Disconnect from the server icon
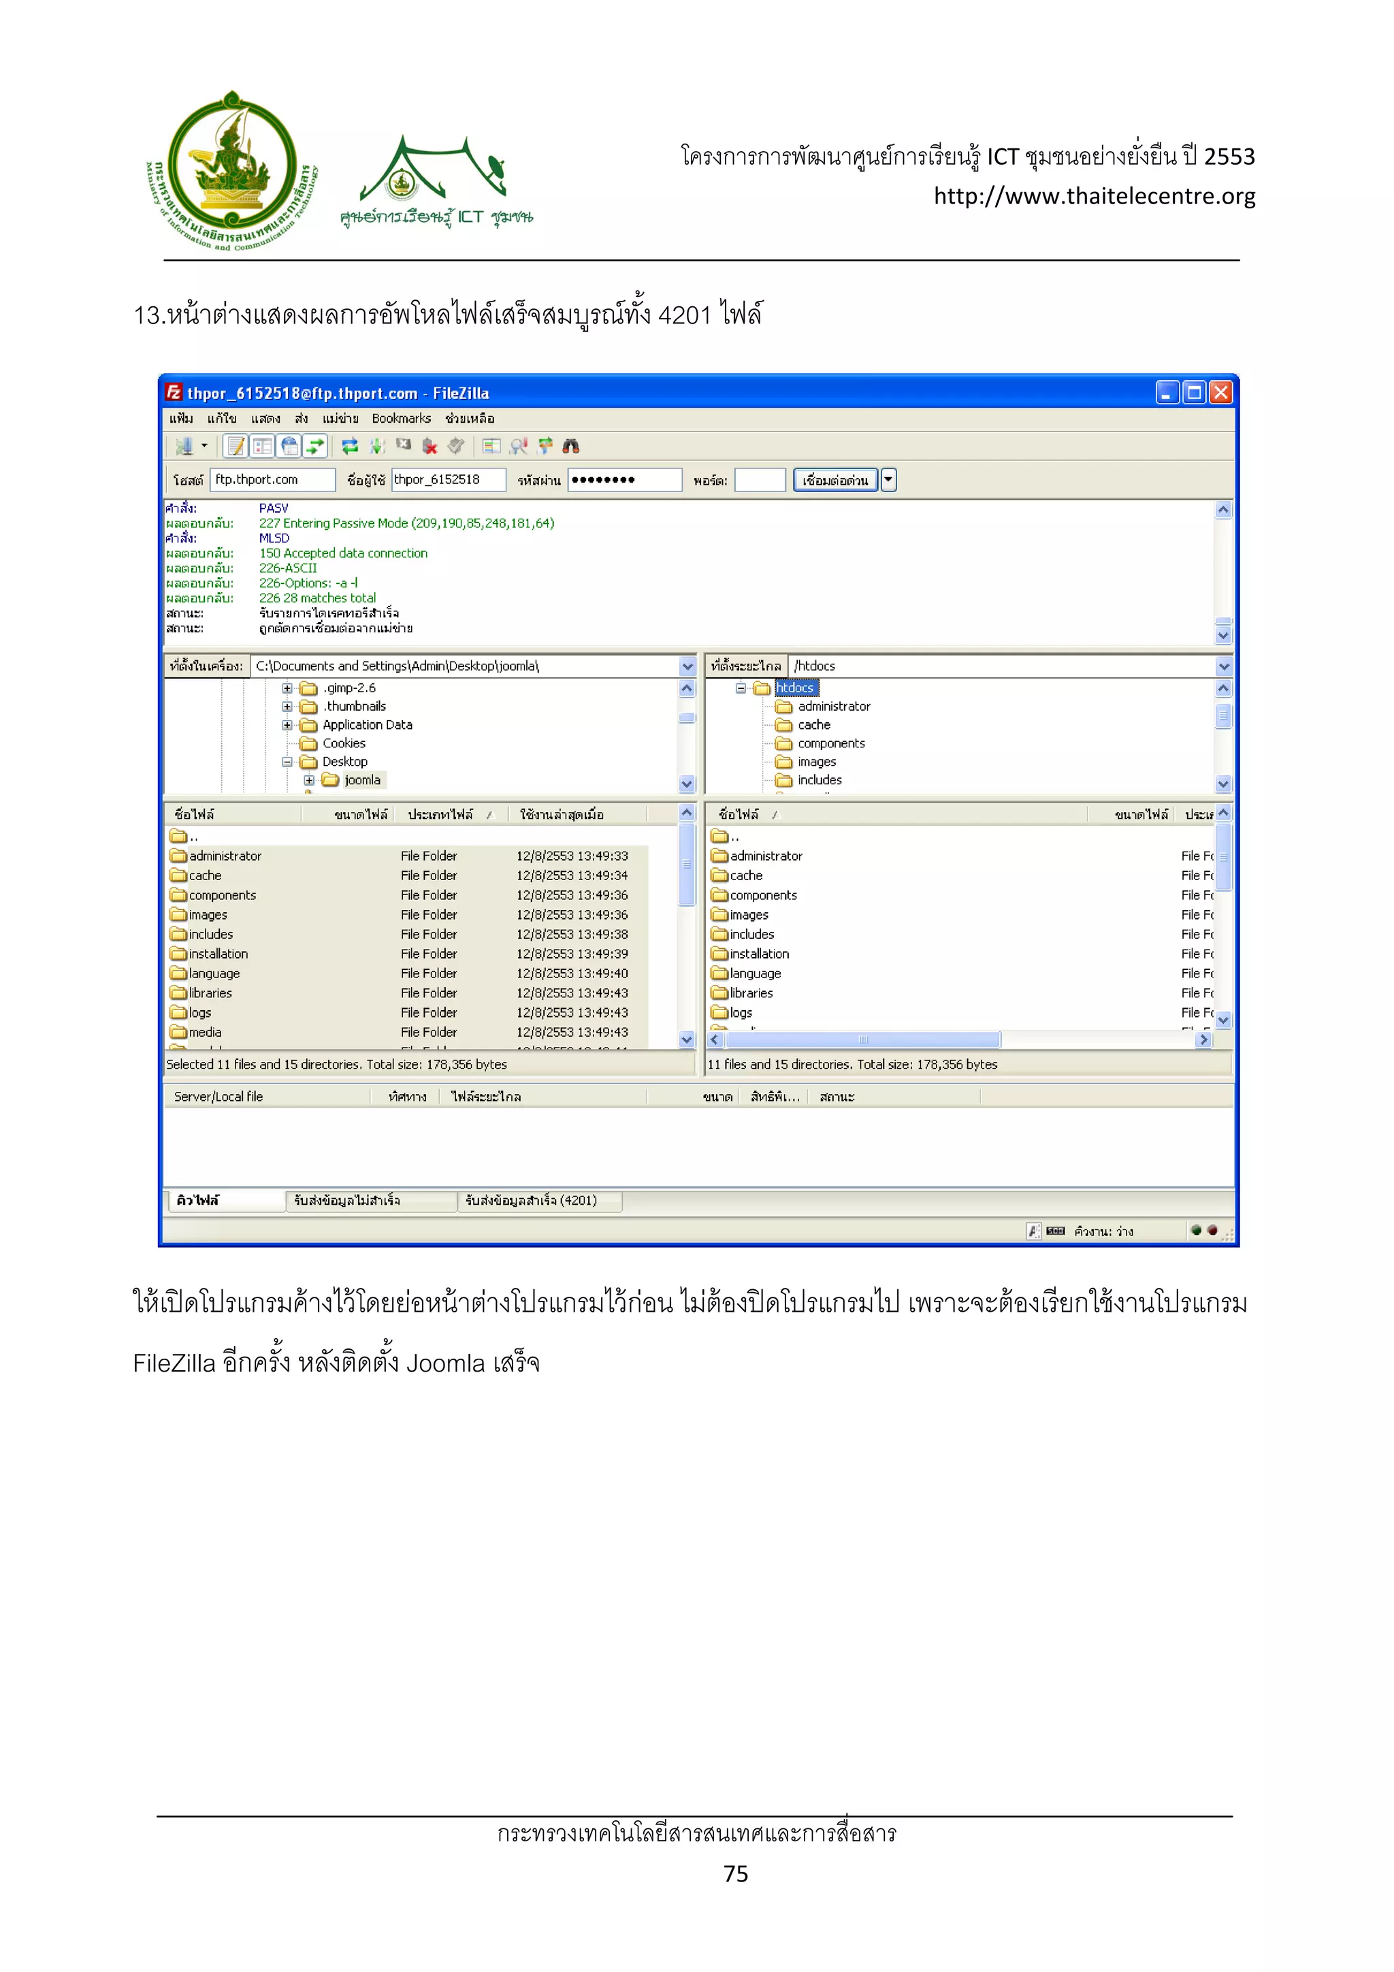This screenshot has width=1394, height=1972. [x=429, y=446]
